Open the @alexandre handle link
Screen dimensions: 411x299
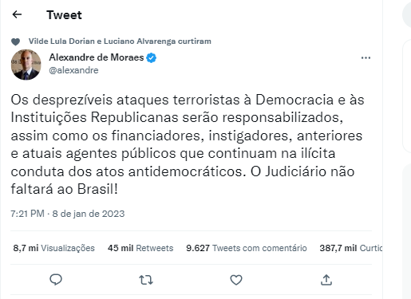(73, 70)
